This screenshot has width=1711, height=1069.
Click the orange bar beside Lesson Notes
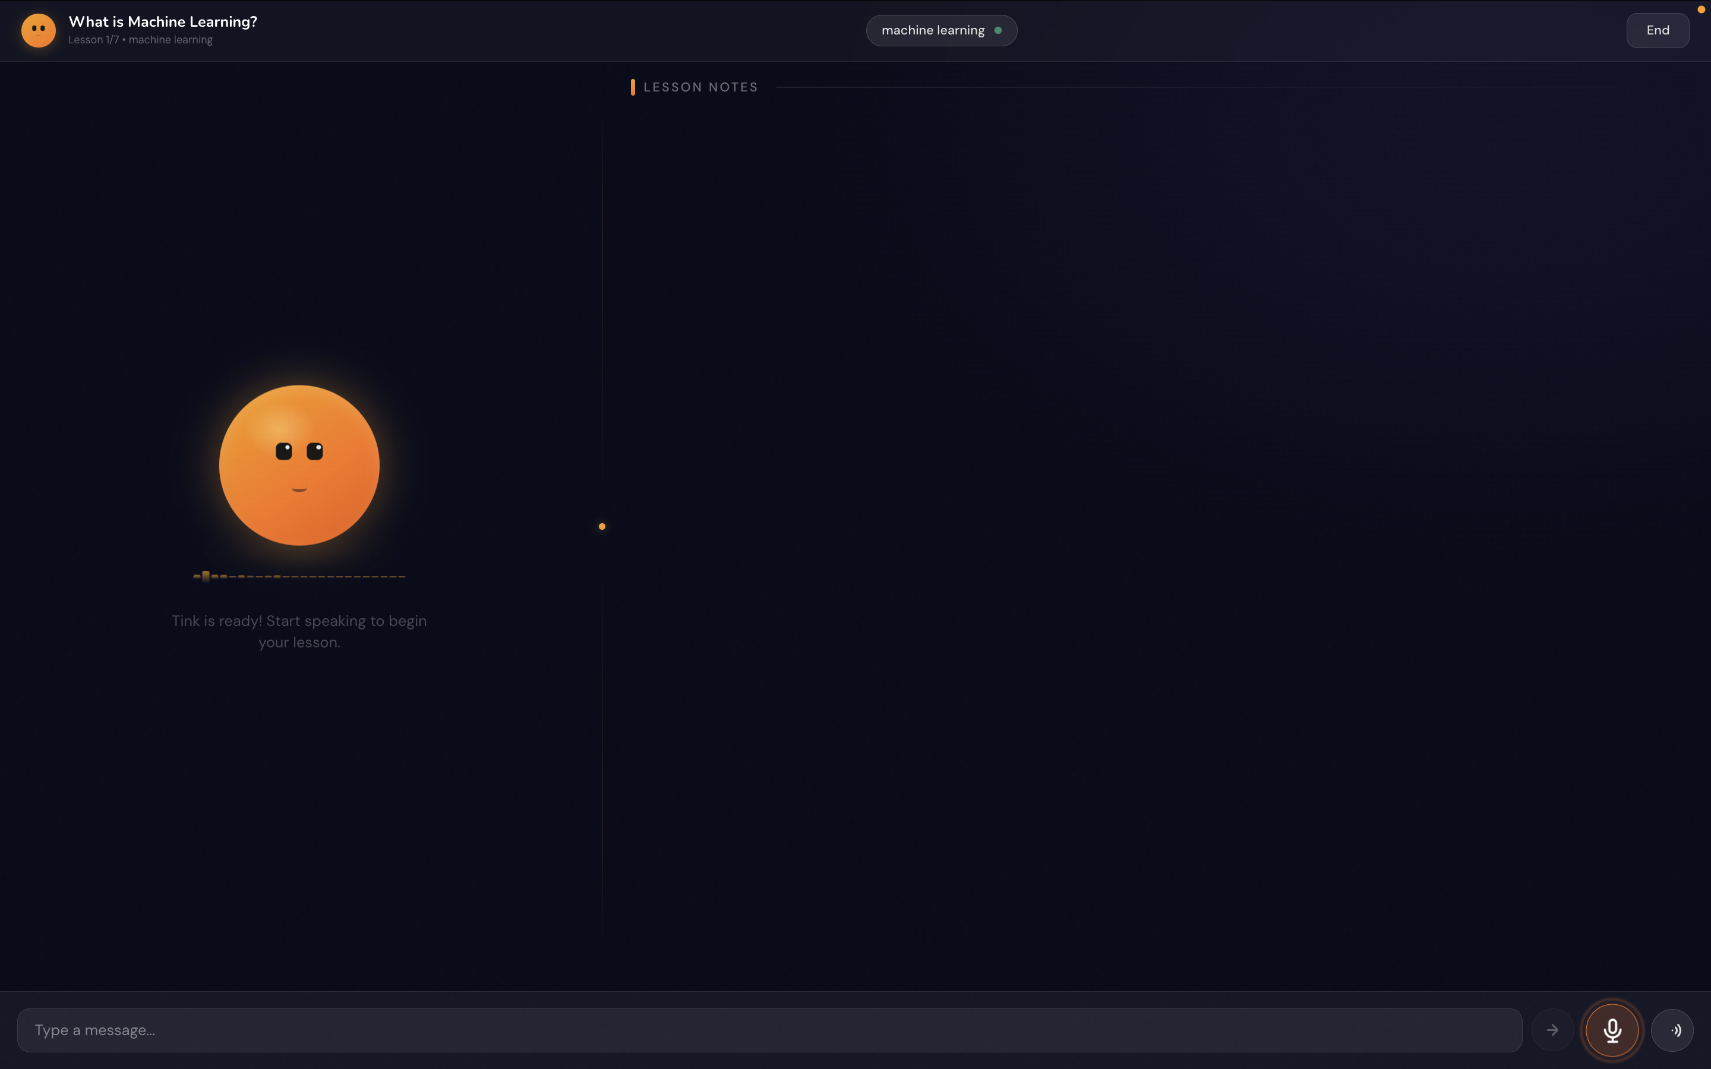633,87
